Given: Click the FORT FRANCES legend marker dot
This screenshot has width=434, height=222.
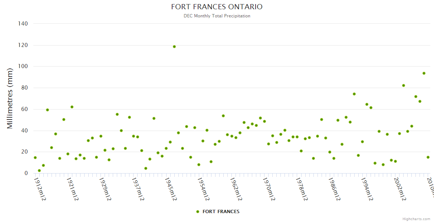Looking at the screenshot, I should (x=198, y=212).
